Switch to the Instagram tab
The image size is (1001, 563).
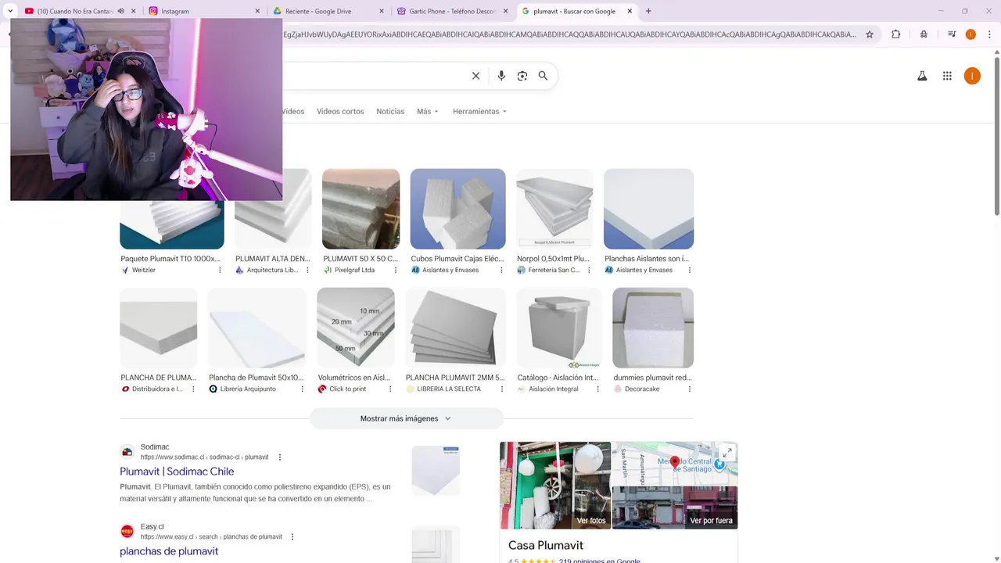203,11
